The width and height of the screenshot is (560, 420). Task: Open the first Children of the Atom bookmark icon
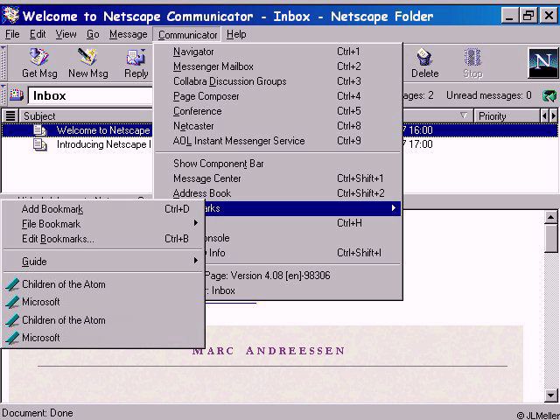12,284
